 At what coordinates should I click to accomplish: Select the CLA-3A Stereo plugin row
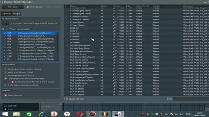[137, 95]
